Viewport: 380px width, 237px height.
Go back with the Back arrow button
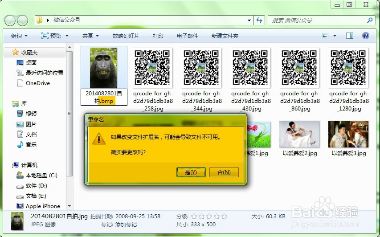click(x=10, y=20)
